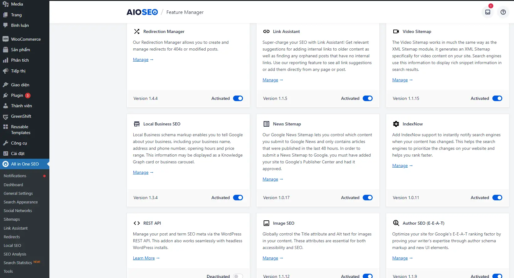This screenshot has height=278, width=514.
Task: Open the help question mark icon
Action: click(503, 12)
